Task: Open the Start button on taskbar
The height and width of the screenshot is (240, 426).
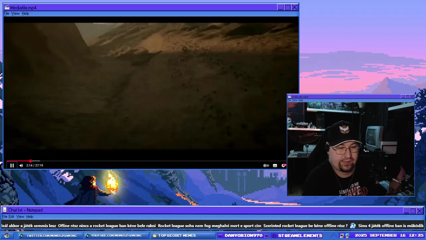Action: [7, 236]
